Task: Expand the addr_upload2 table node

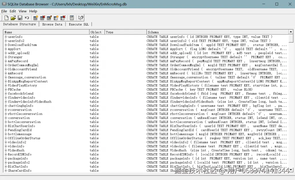Action: coord(6,53)
